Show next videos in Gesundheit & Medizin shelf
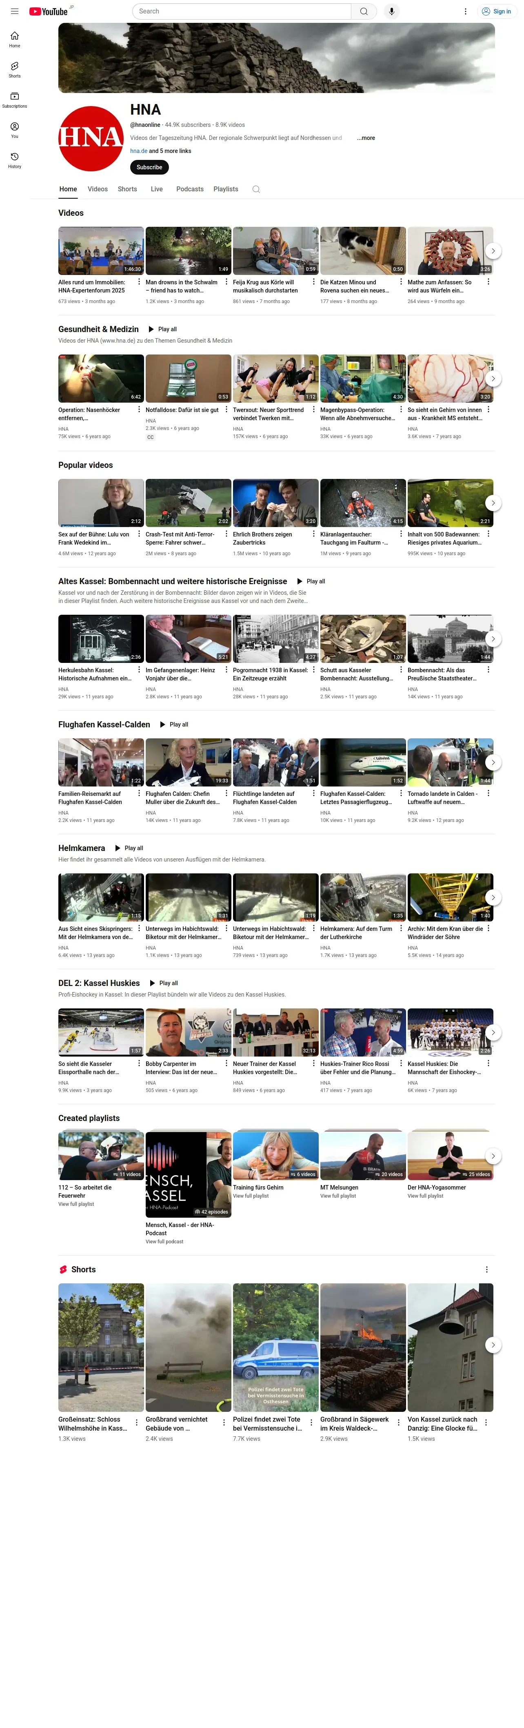 (x=493, y=378)
